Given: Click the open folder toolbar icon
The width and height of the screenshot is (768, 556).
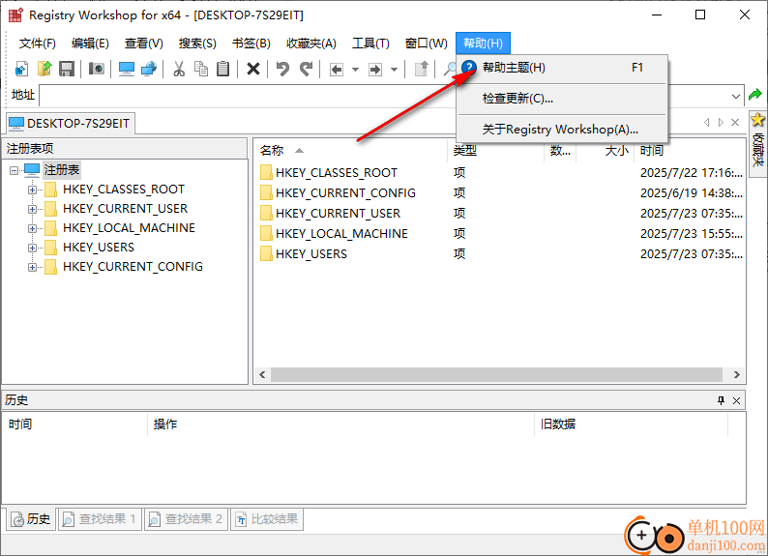Looking at the screenshot, I should [x=44, y=69].
